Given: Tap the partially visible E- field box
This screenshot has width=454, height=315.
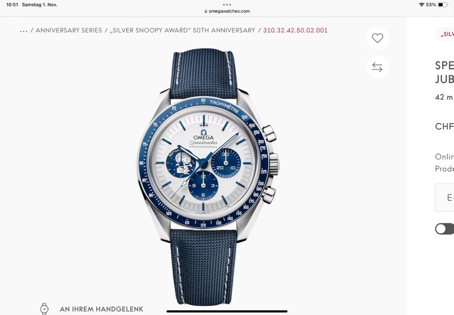Looking at the screenshot, I should (x=445, y=197).
